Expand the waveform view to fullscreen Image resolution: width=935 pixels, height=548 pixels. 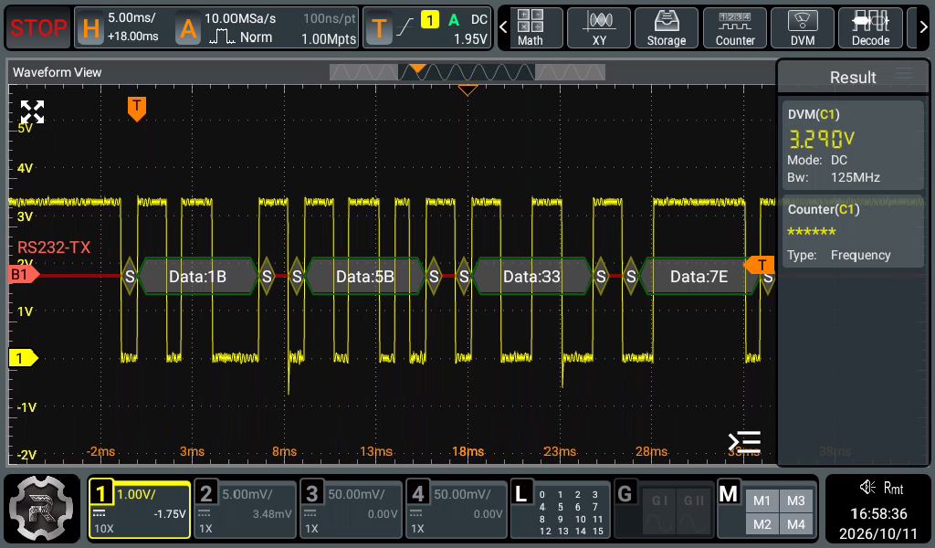tap(32, 111)
